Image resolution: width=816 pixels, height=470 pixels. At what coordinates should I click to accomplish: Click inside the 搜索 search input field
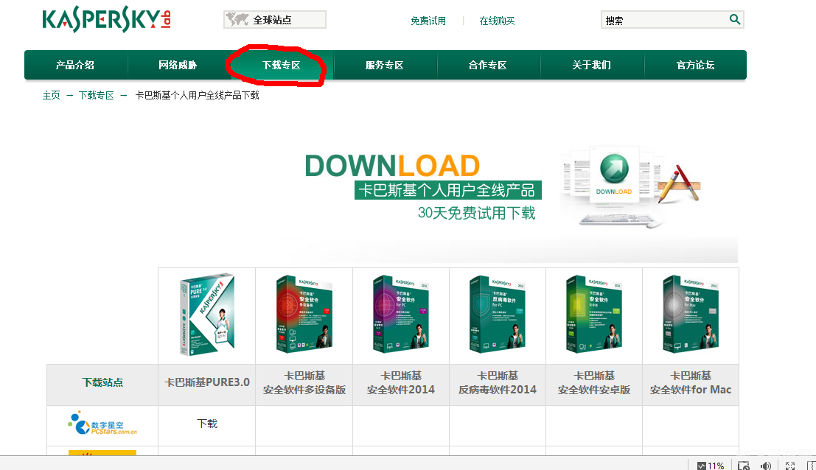pyautogui.click(x=663, y=19)
